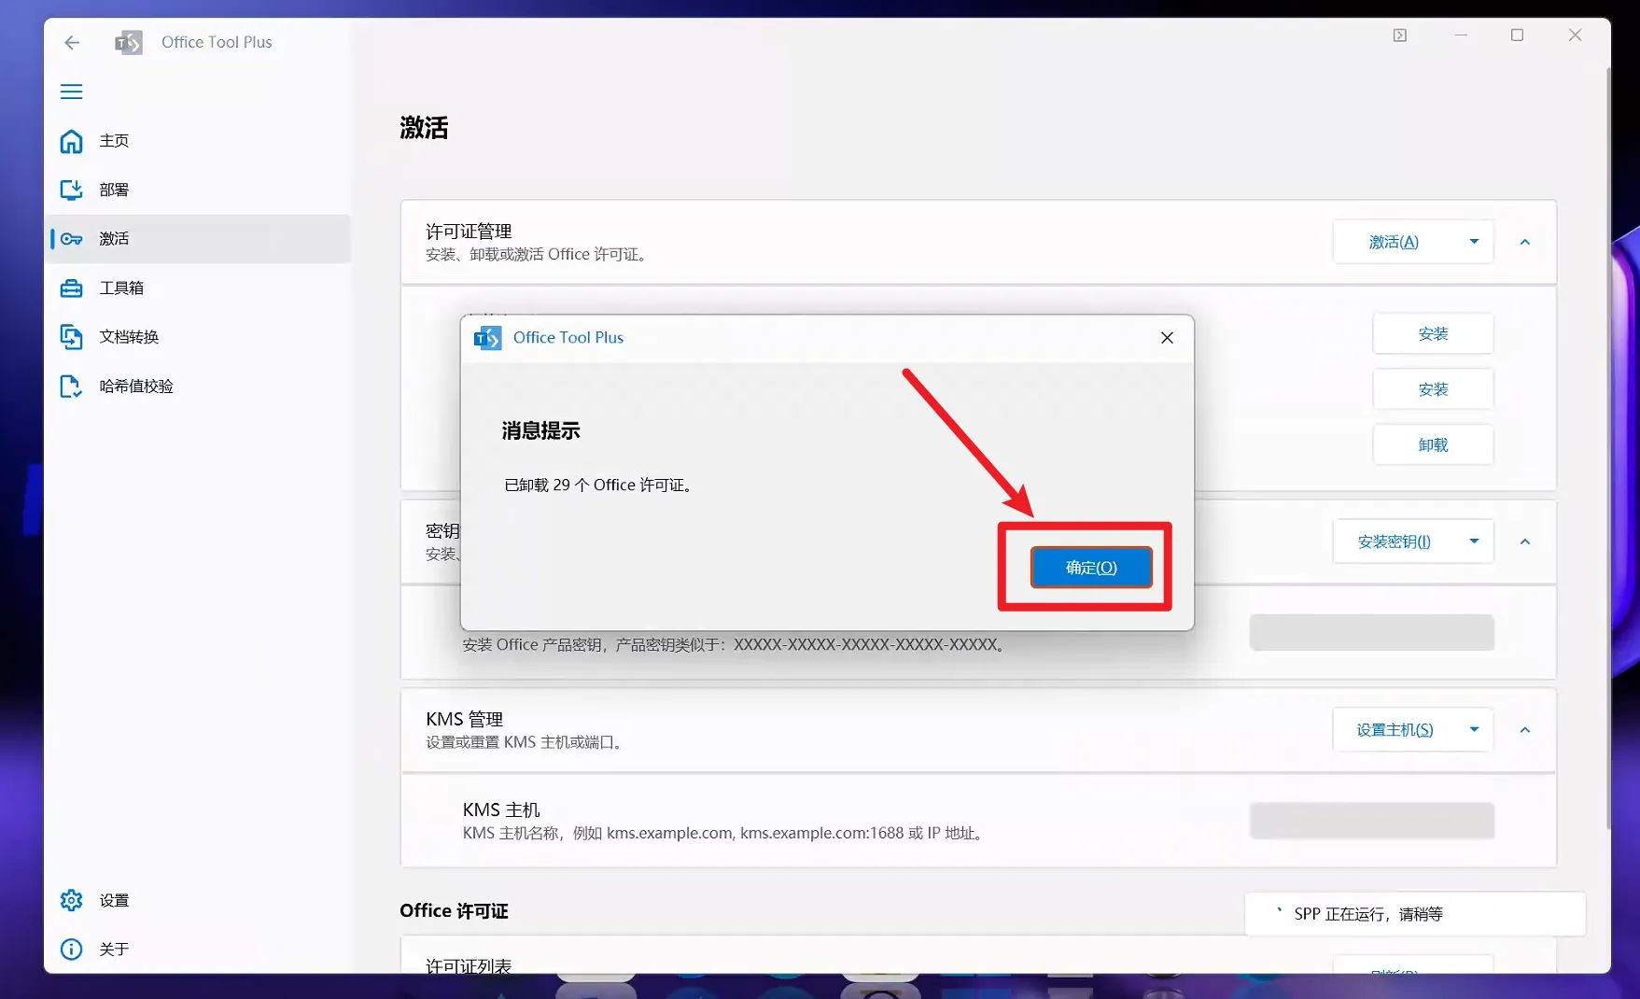Viewport: 1640px width, 999px height.
Task: Click the 激活 page heading
Action: pyautogui.click(x=424, y=128)
